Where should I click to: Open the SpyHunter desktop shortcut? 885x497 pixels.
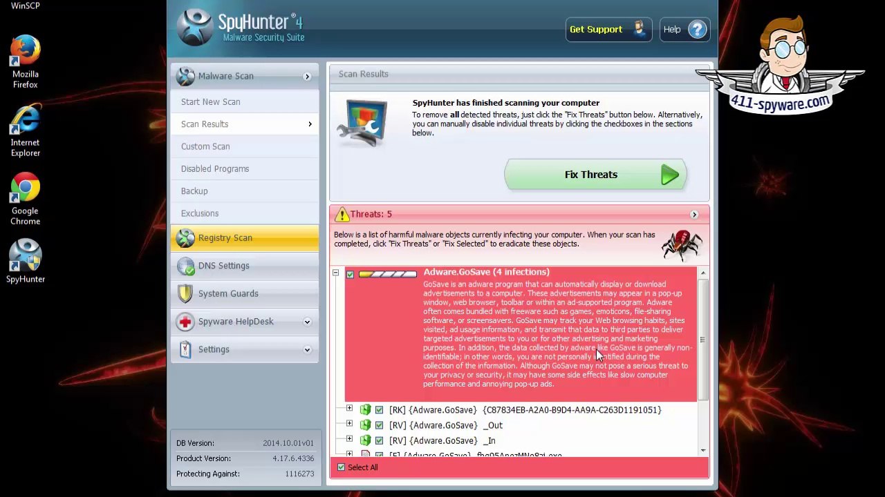point(25,262)
